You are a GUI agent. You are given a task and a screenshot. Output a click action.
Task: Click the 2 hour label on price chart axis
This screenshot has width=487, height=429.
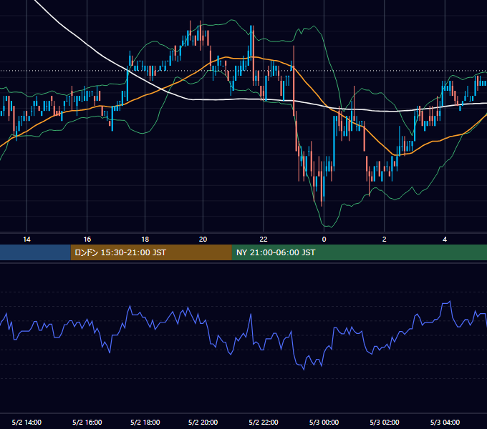click(384, 240)
